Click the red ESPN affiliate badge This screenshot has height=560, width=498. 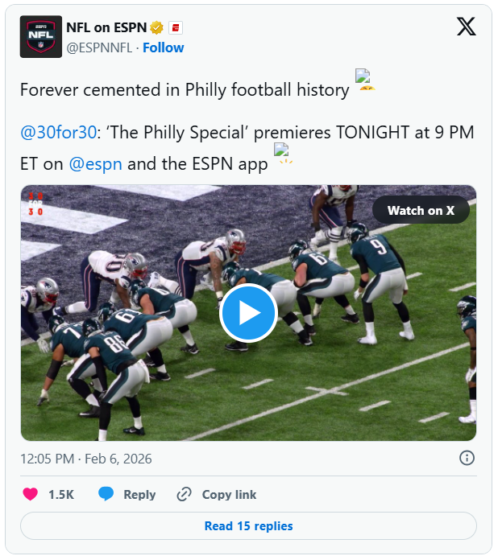[175, 27]
